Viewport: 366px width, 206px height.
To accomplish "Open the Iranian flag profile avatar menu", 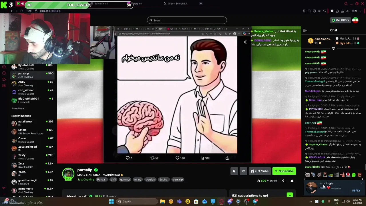I will click(x=355, y=20).
